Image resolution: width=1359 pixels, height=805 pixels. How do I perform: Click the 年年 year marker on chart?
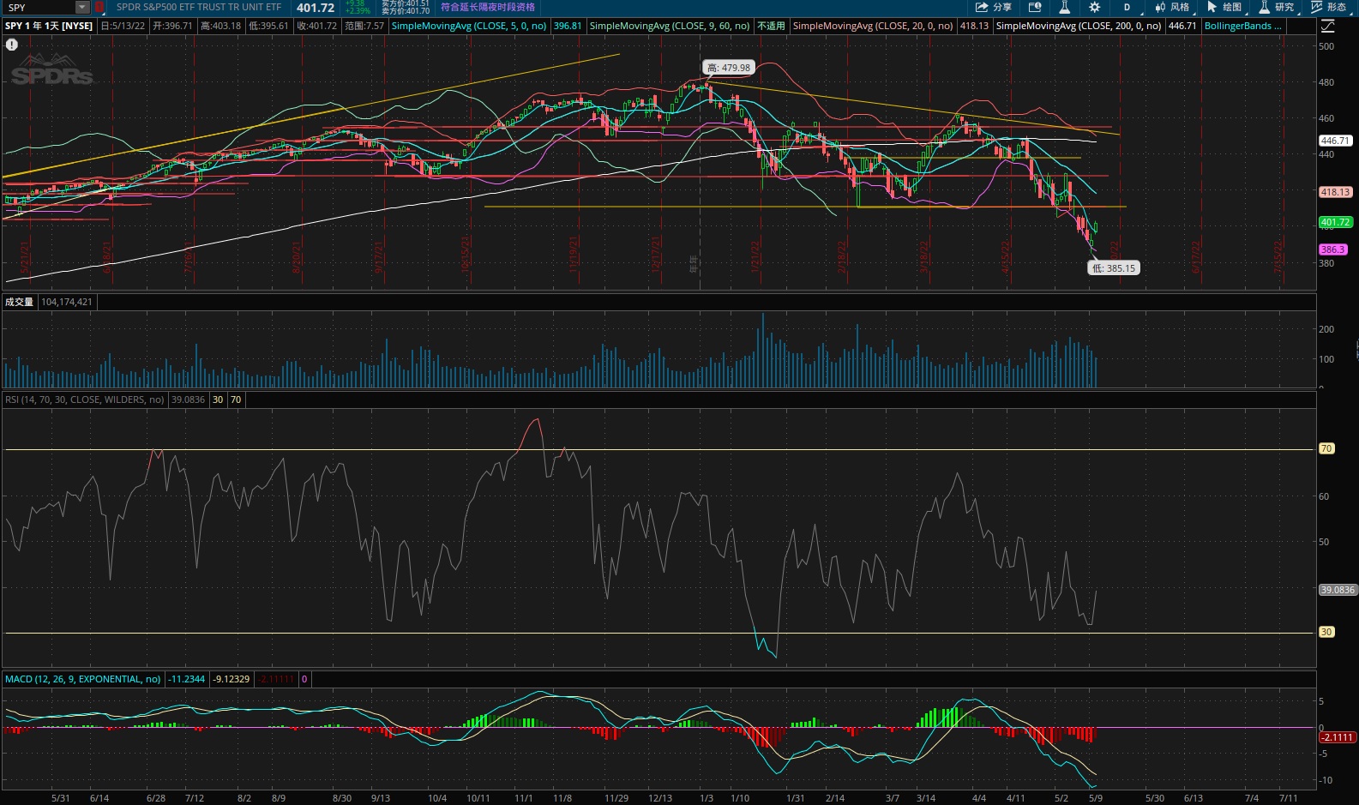694,264
